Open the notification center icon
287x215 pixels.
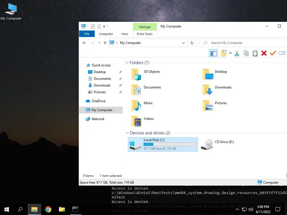[x=278, y=209]
